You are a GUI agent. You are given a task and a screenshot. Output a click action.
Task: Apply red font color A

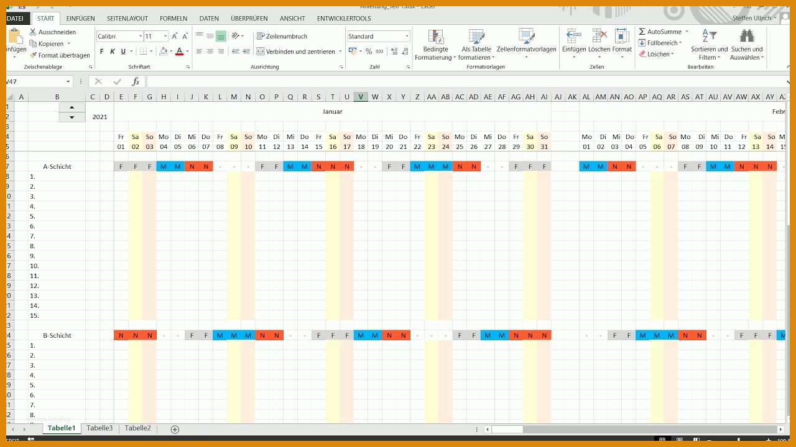pos(179,52)
